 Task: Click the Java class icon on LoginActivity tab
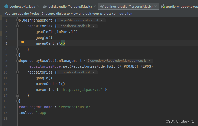coord(6,6)
